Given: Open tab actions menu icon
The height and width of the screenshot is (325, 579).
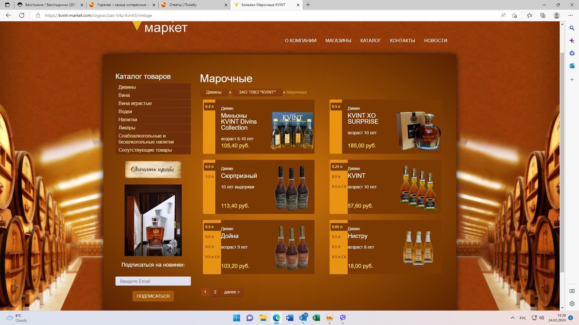Looking at the screenshot, I should pyautogui.click(x=7, y=5).
